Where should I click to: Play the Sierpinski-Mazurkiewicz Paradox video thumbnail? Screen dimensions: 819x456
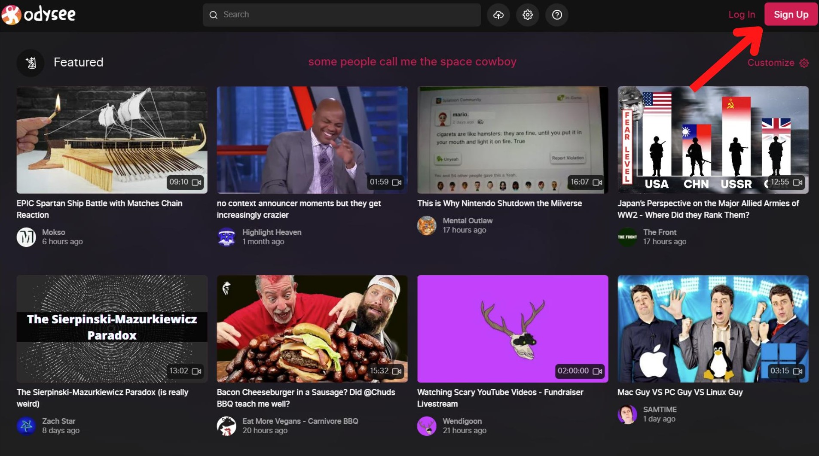point(112,329)
